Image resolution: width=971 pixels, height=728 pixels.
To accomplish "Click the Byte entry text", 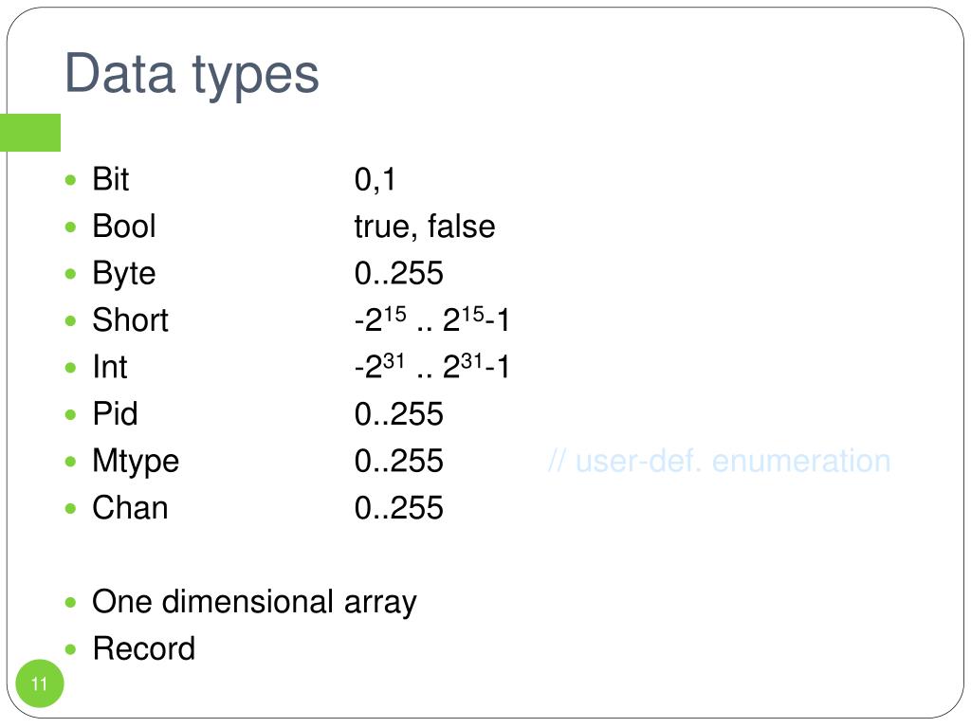I will coord(124,274).
